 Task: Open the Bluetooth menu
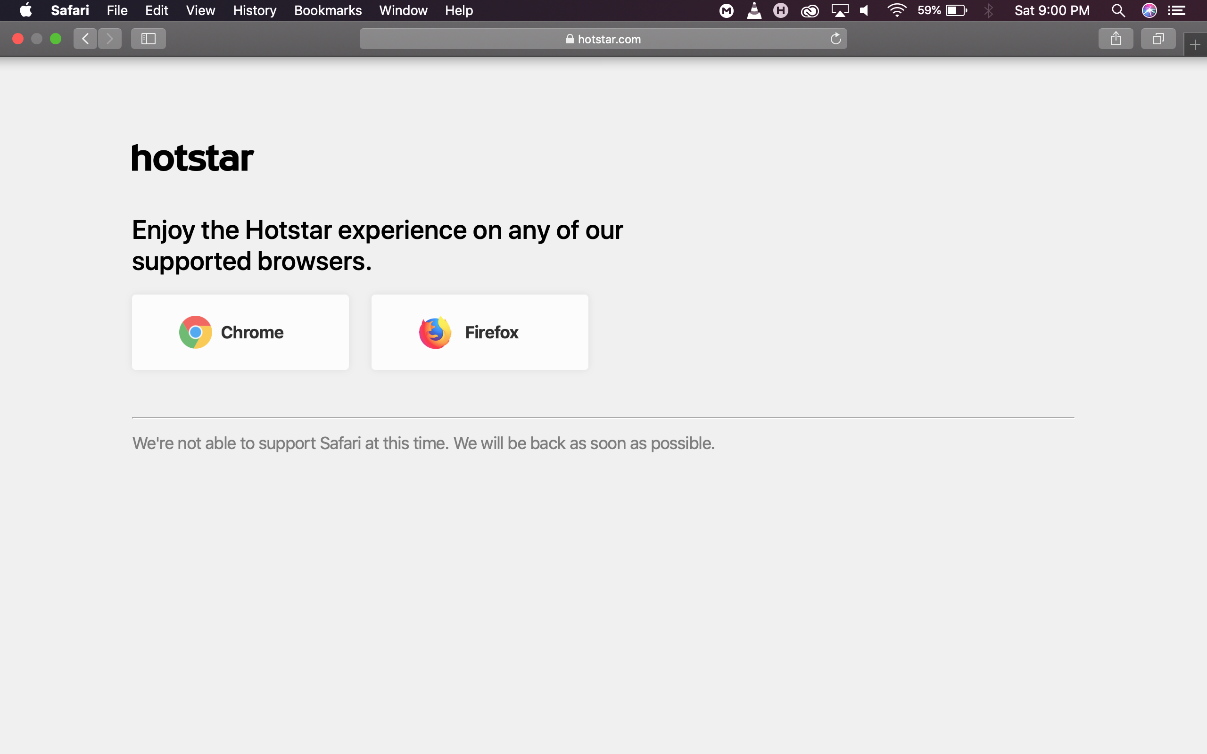click(989, 10)
